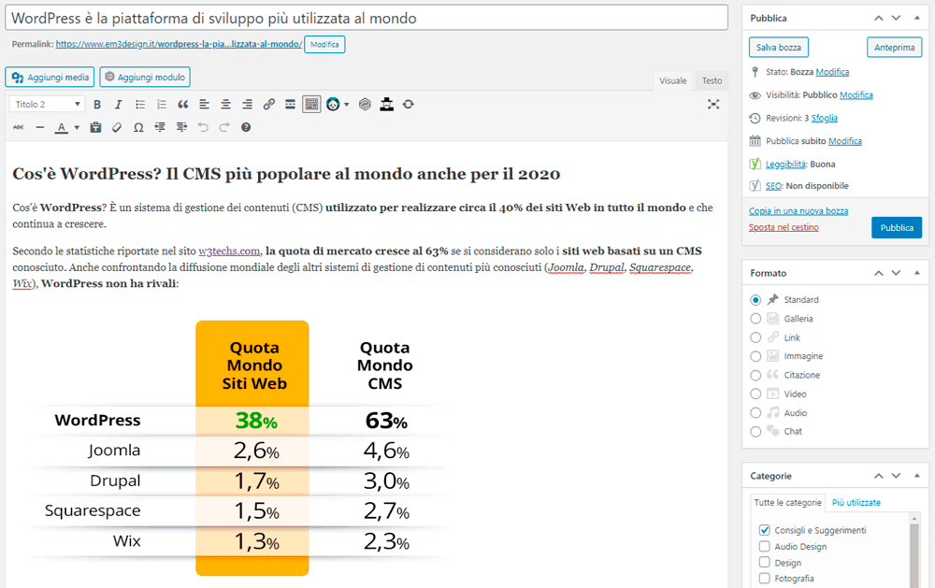Image resolution: width=935 pixels, height=588 pixels.
Task: Open the Titolo 2 paragraph style dropdown
Action: (x=48, y=105)
